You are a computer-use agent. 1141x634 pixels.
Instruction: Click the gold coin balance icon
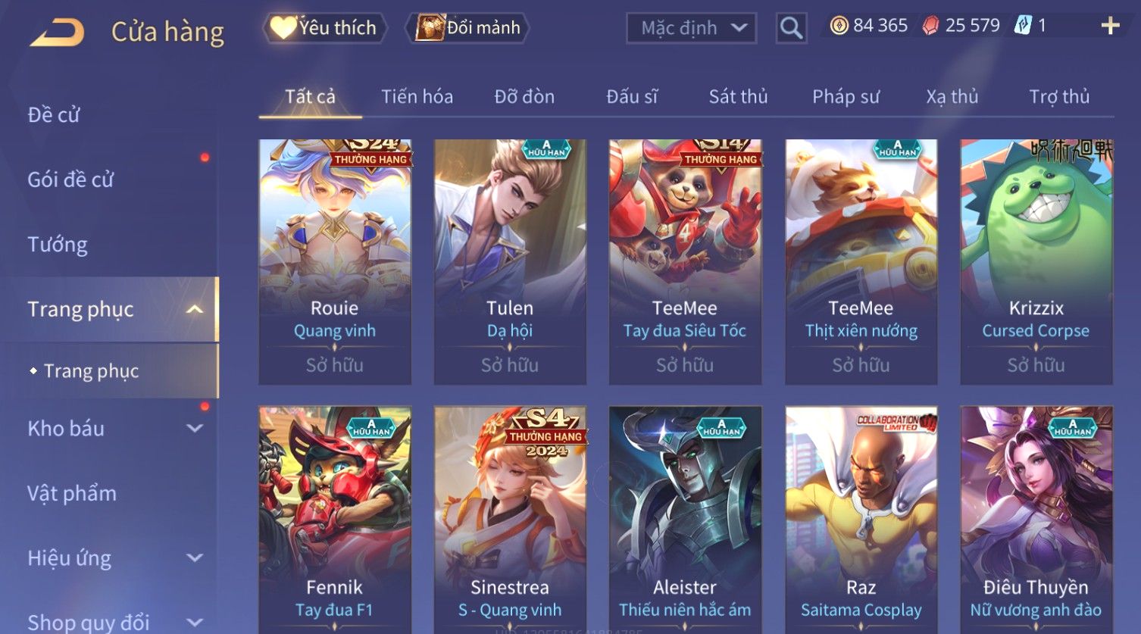(x=839, y=26)
